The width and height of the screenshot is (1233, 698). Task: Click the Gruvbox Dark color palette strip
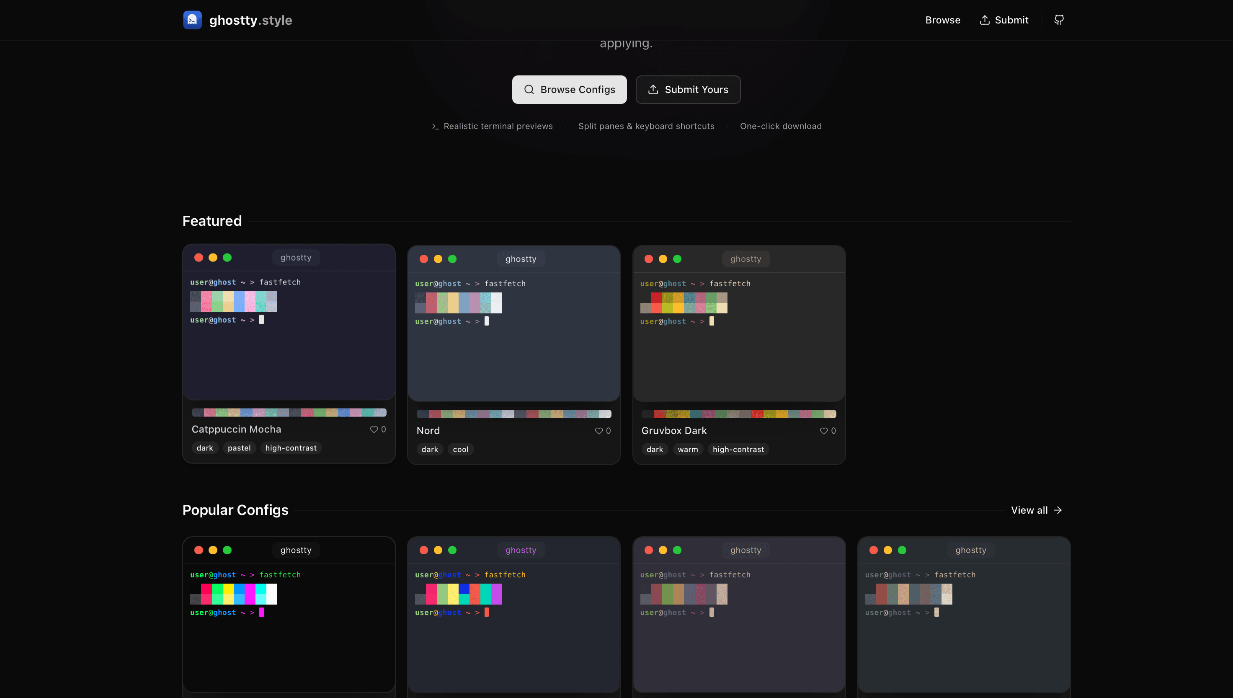tap(738, 413)
